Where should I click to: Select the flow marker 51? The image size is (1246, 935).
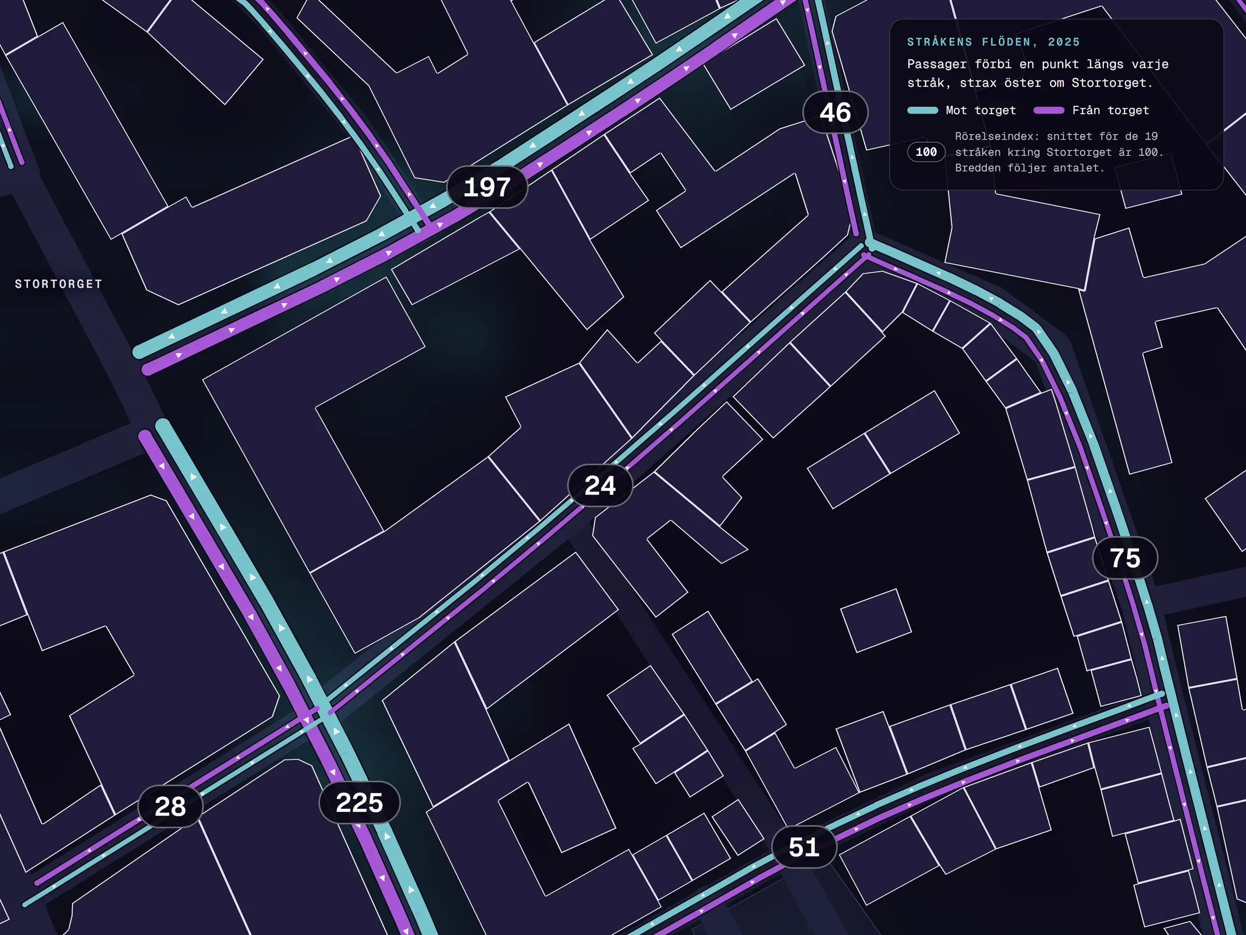804,847
